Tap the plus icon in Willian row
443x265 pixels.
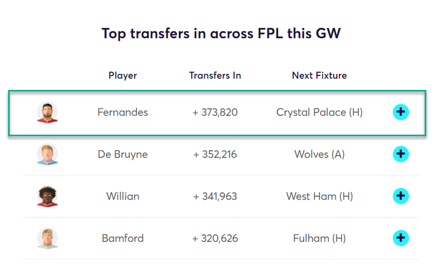pos(400,196)
